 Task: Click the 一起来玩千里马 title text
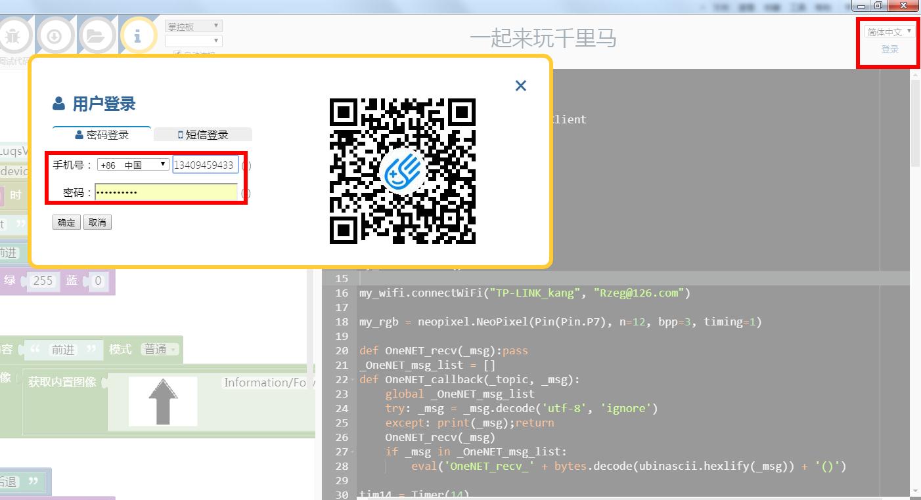(543, 38)
